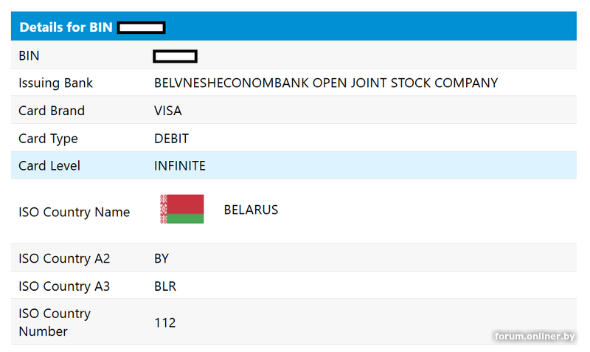Select the 112 country number value
The height and width of the screenshot is (352, 590).
tap(165, 322)
